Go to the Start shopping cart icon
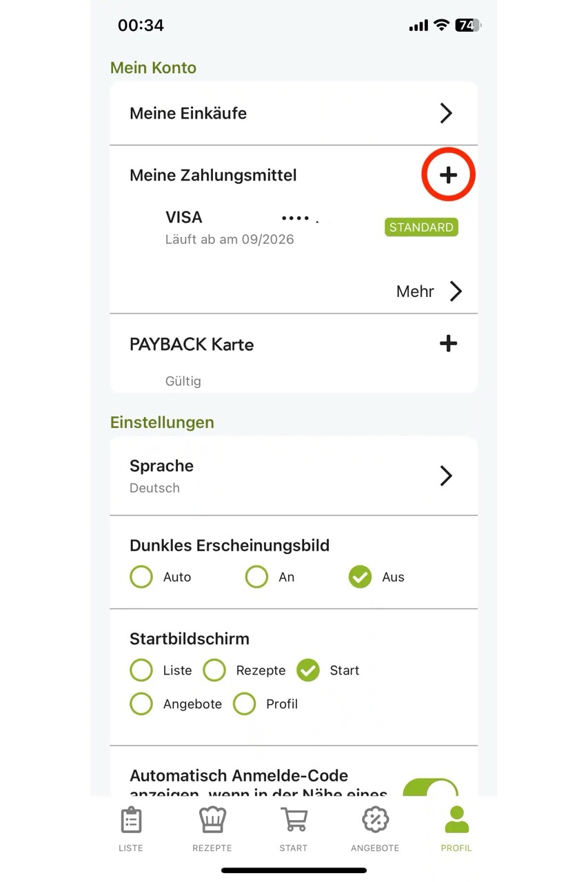The image size is (588, 882). (x=294, y=821)
